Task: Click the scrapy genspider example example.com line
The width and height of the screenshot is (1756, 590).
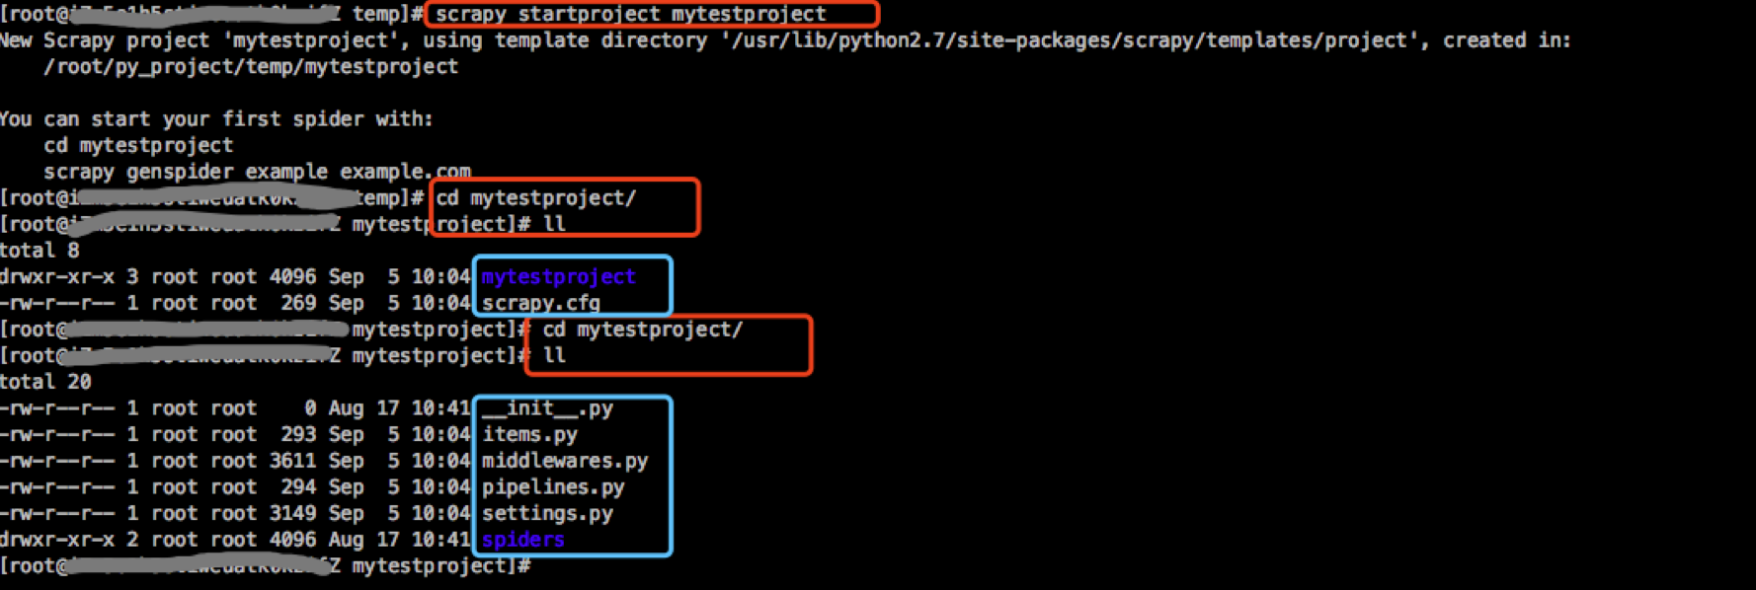Action: click(257, 172)
